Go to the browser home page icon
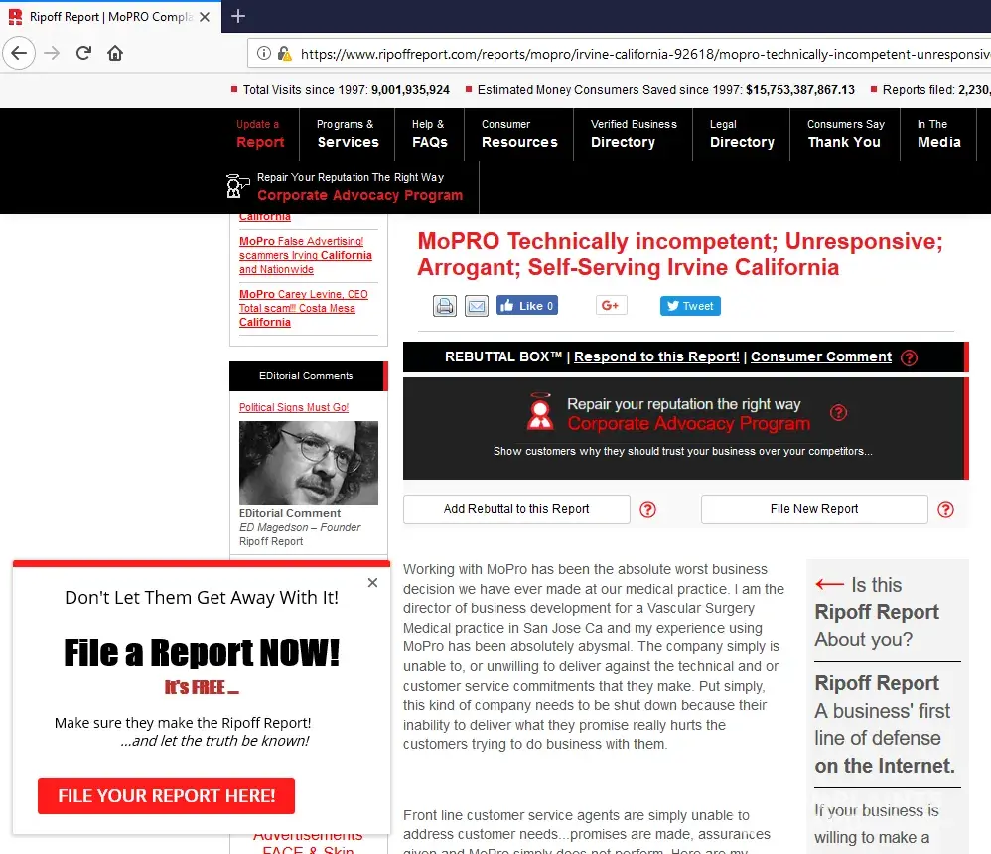Image resolution: width=991 pixels, height=854 pixels. coord(116,53)
